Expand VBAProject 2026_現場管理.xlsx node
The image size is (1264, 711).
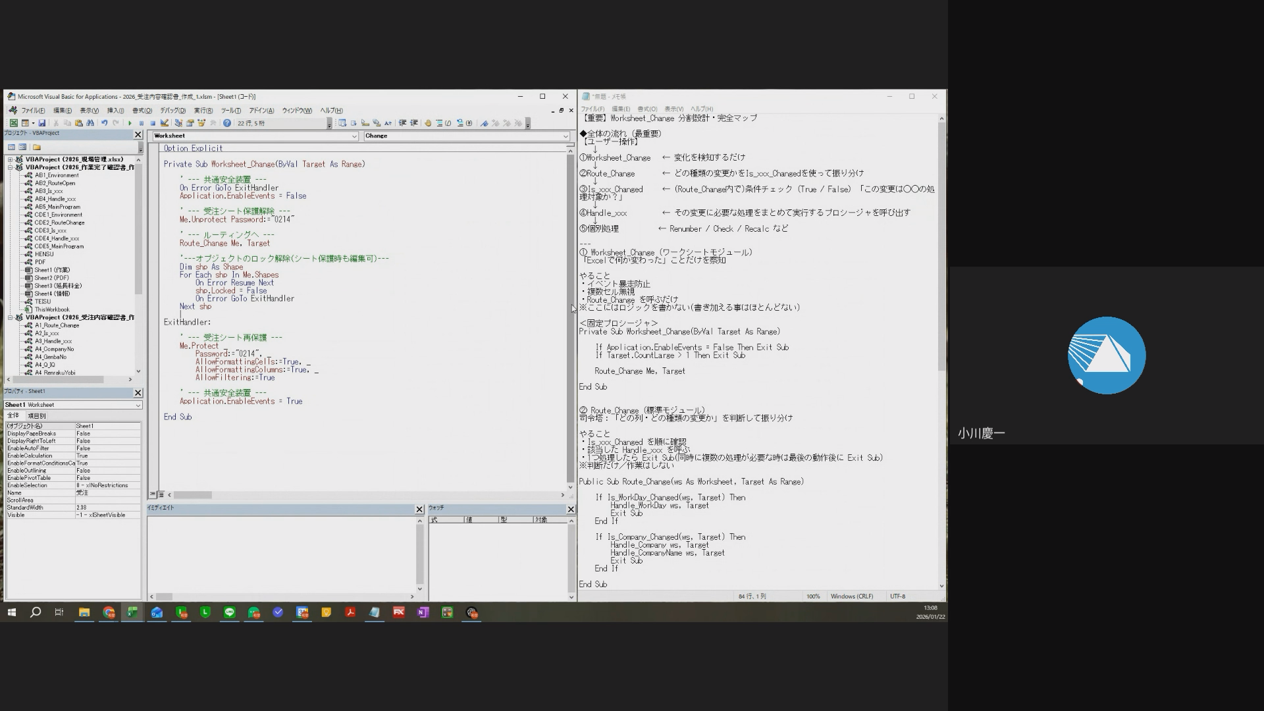point(11,159)
